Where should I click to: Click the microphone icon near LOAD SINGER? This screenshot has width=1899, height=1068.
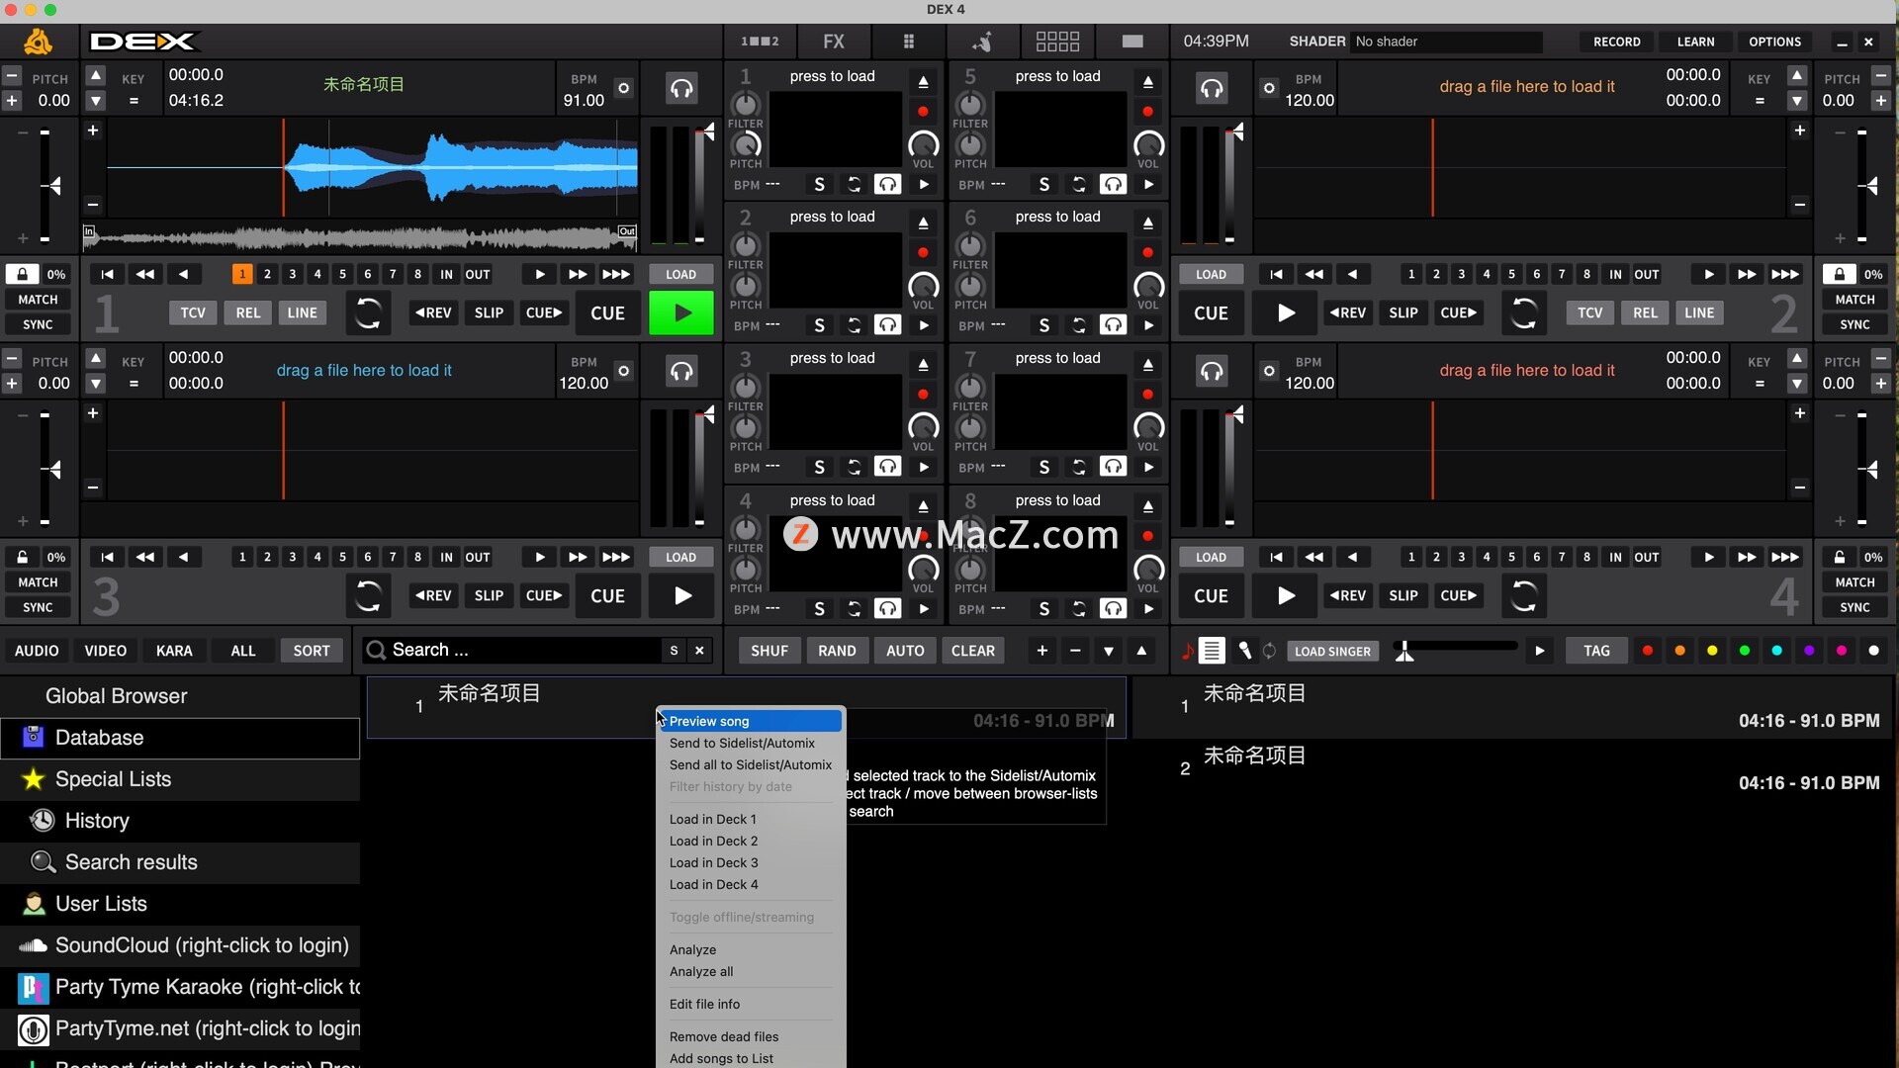click(x=1245, y=651)
